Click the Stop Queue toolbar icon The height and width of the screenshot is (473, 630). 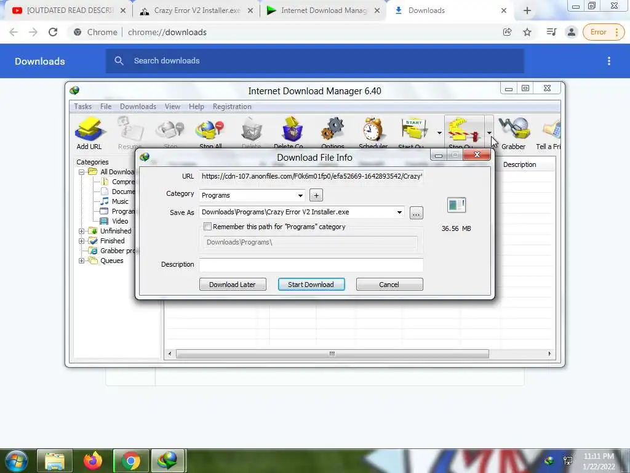click(x=463, y=133)
